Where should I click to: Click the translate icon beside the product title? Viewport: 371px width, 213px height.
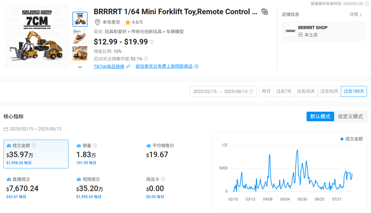click(264, 12)
